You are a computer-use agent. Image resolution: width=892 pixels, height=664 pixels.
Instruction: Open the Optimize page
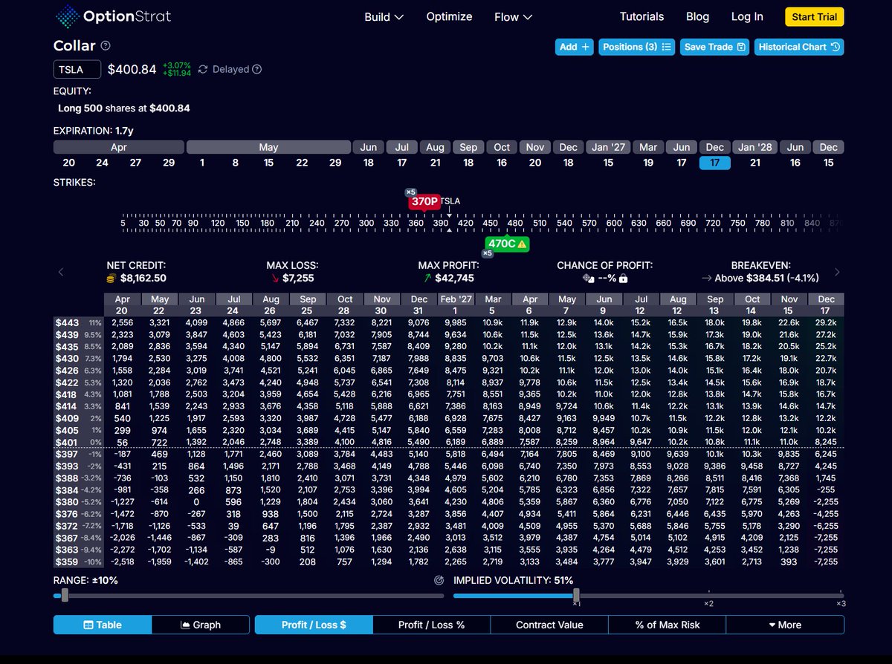tap(449, 16)
